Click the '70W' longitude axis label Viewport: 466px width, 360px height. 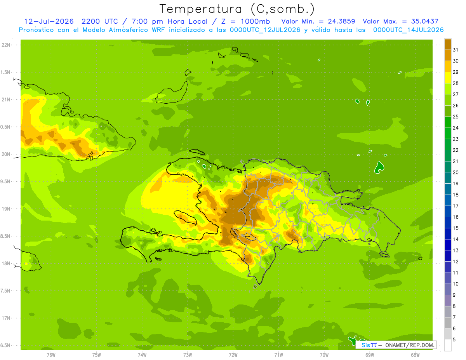point(324,355)
